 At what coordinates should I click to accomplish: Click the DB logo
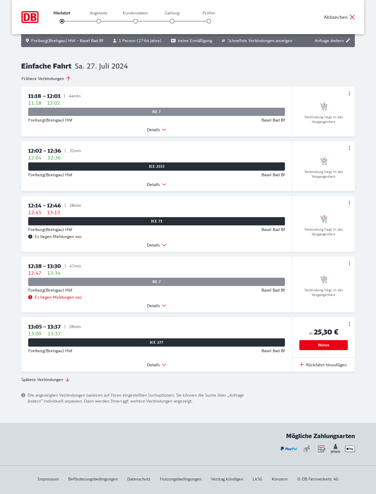[30, 17]
